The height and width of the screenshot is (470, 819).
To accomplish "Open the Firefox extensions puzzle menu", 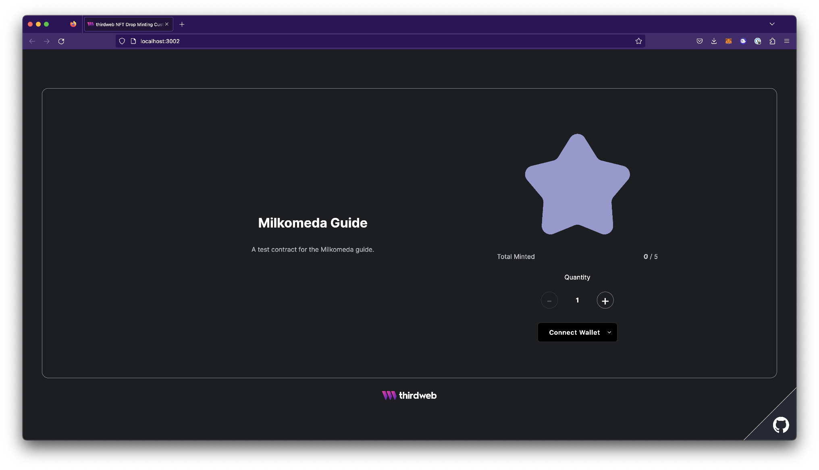I will tap(772, 41).
